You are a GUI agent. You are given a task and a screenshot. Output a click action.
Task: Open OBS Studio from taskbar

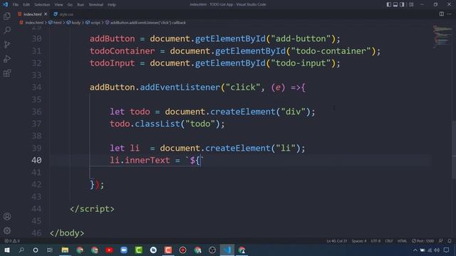[x=212, y=250]
